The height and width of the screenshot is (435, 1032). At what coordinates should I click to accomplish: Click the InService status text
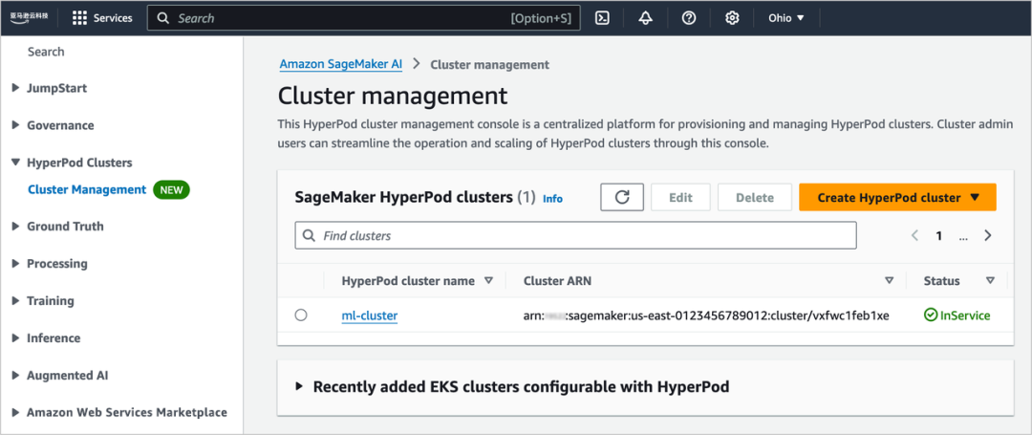point(965,315)
